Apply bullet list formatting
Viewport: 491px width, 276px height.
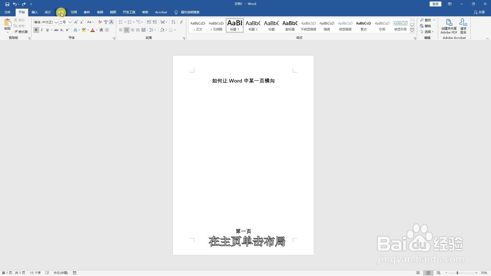[x=121, y=22]
